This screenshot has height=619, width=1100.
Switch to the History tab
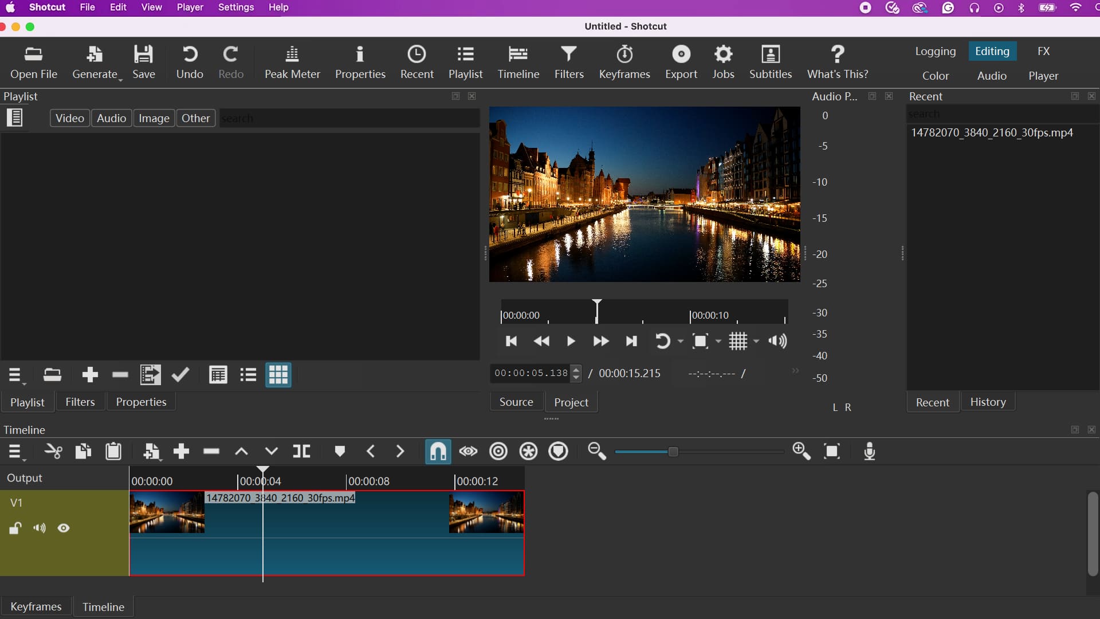click(988, 402)
